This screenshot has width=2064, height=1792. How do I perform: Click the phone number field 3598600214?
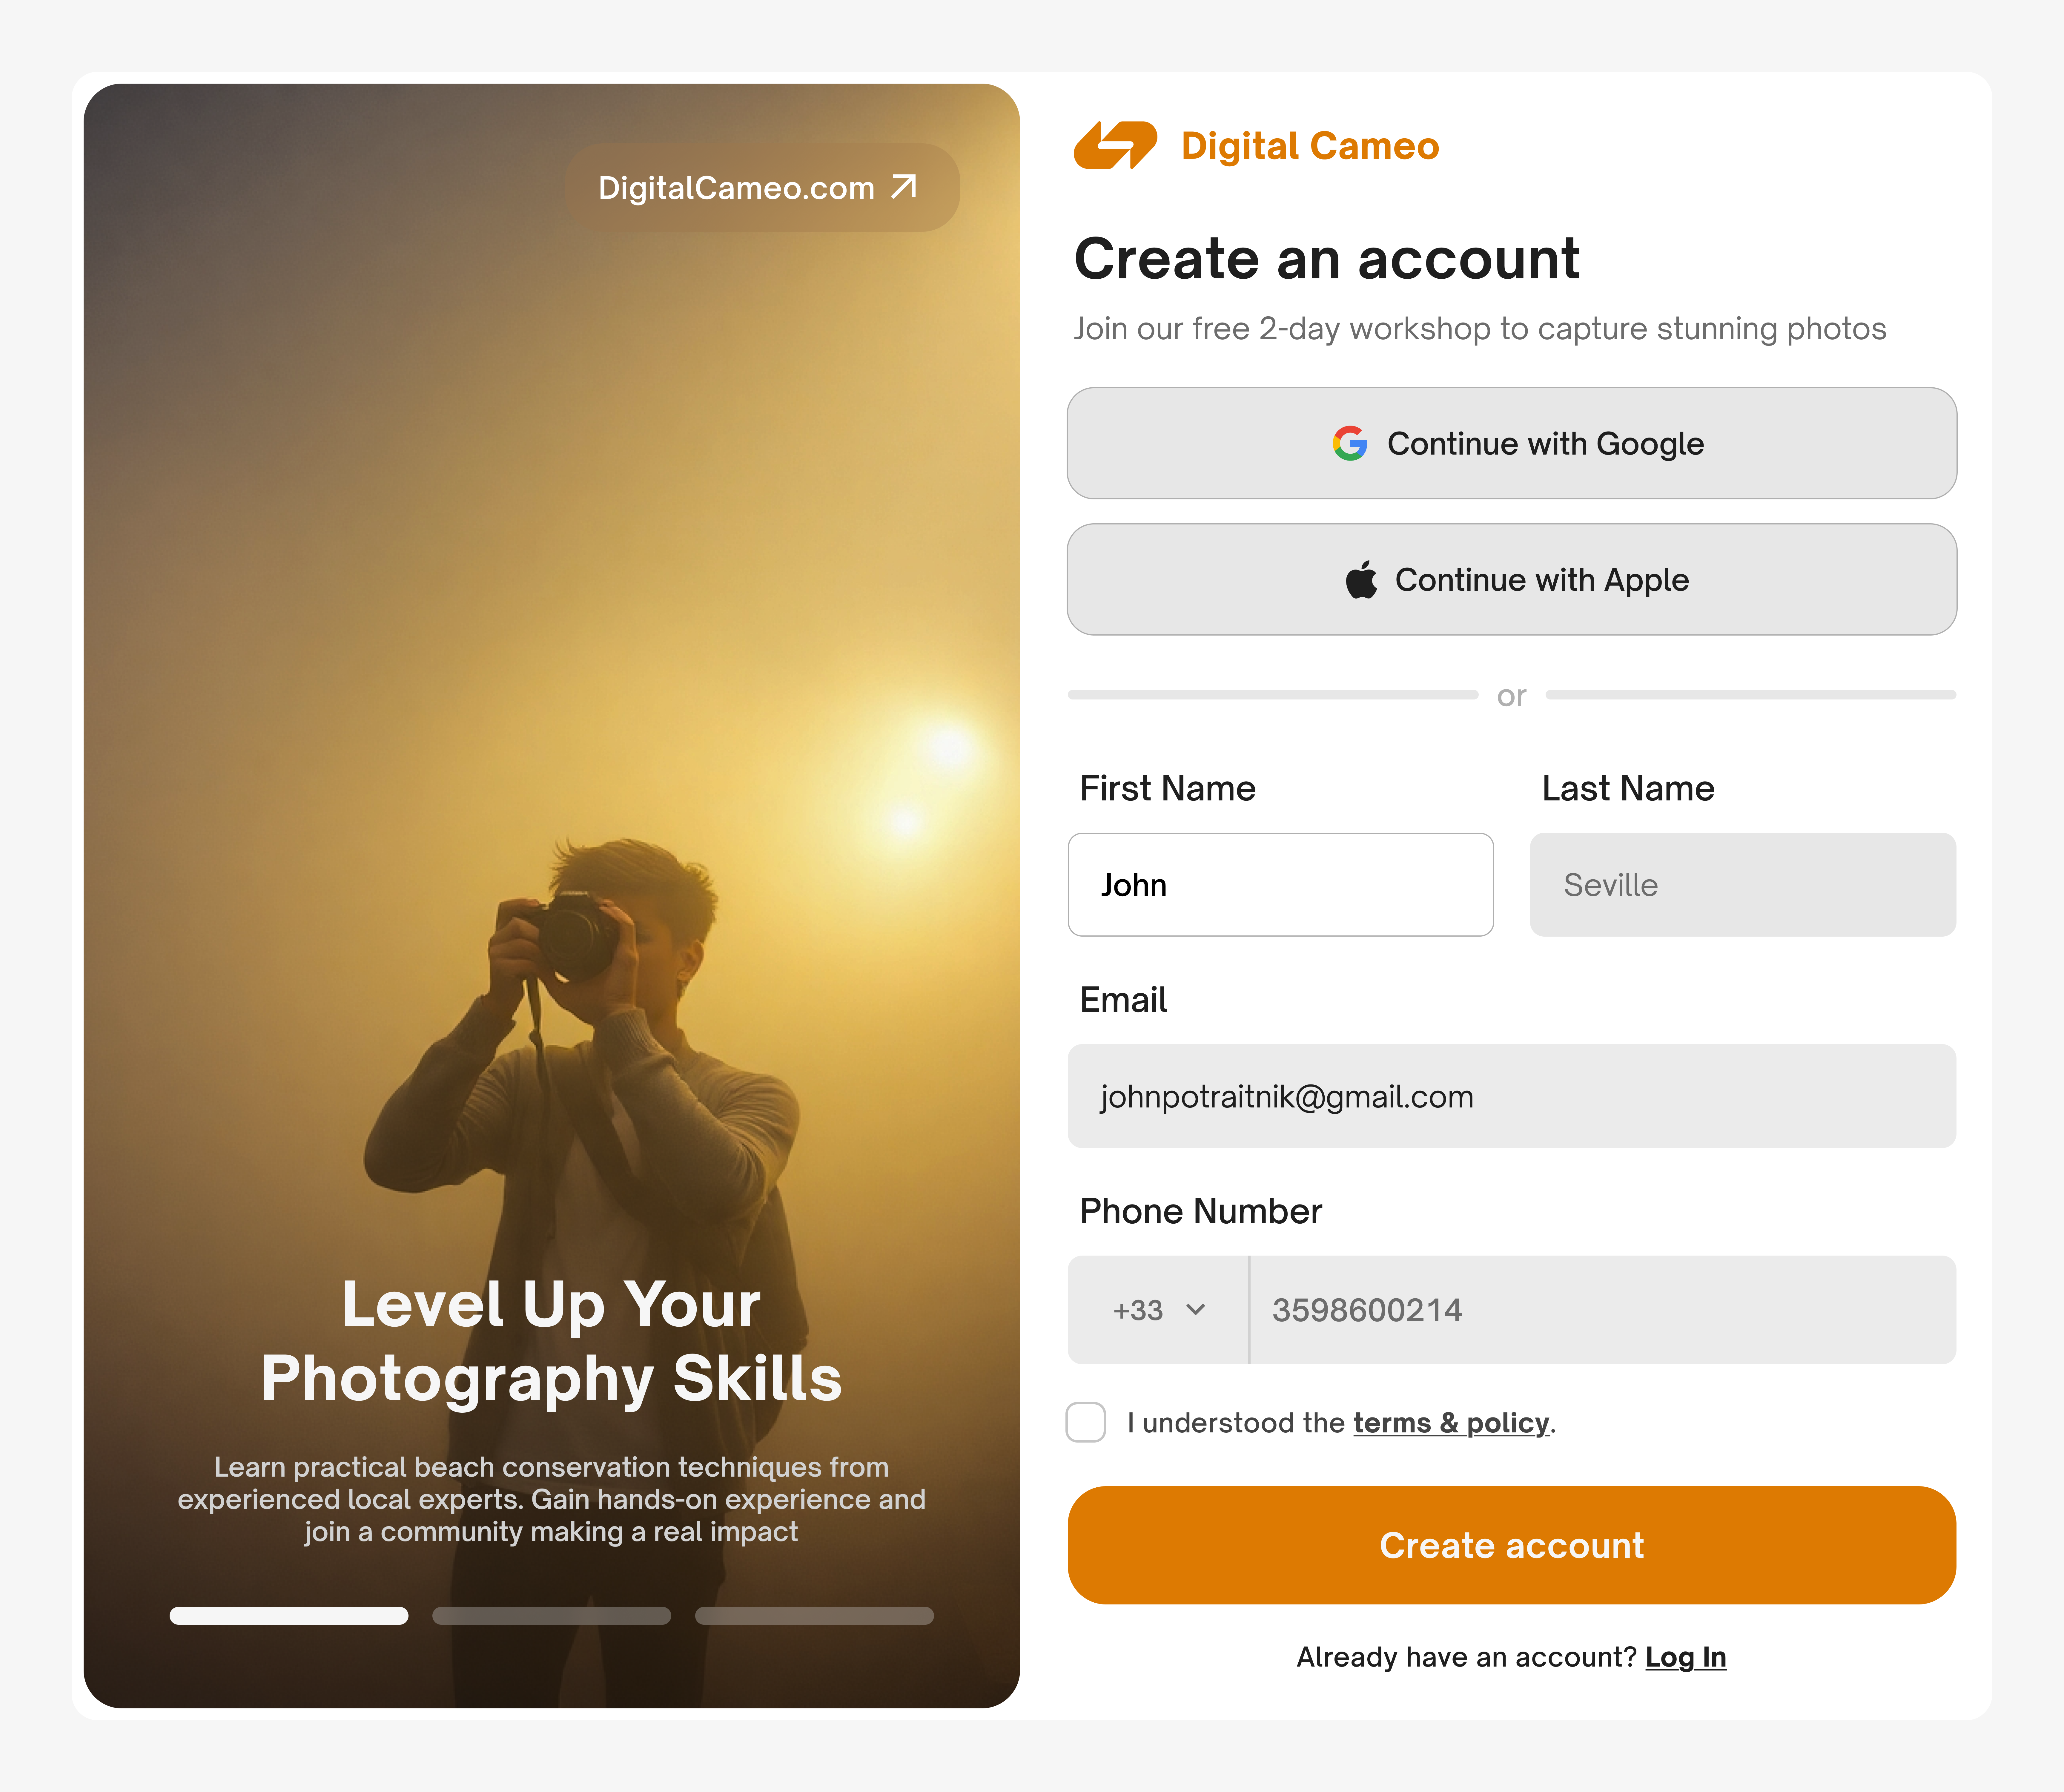[1603, 1310]
